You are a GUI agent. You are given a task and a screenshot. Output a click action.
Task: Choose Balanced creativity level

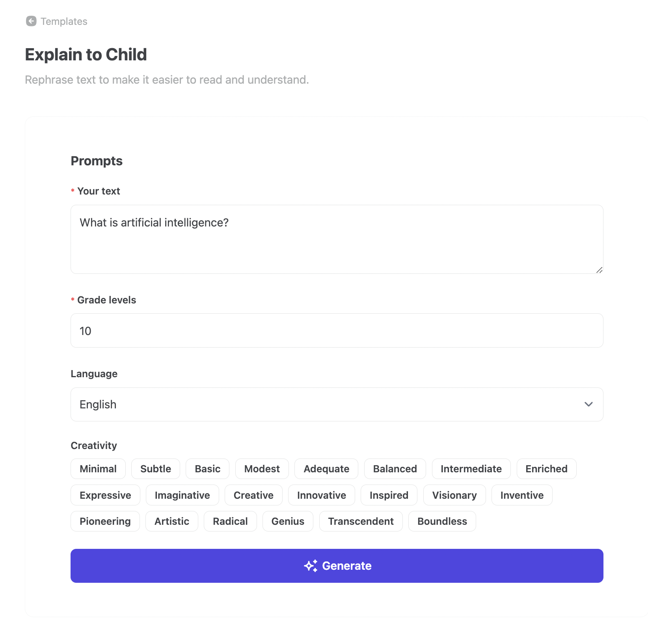[x=395, y=469]
